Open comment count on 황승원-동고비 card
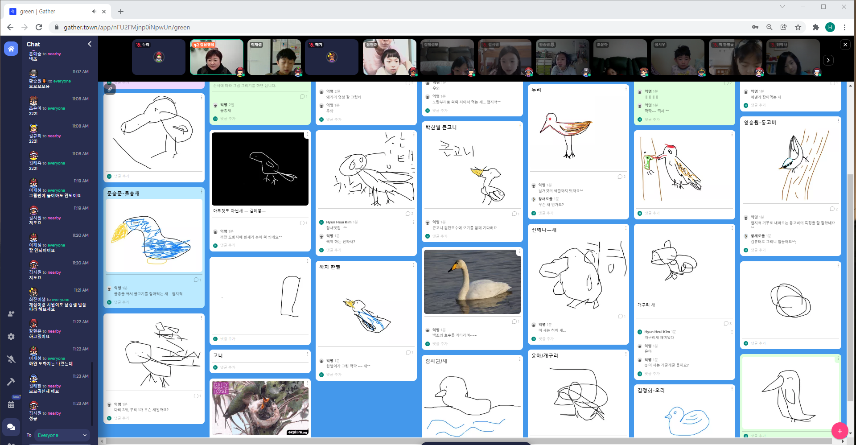 (x=834, y=209)
